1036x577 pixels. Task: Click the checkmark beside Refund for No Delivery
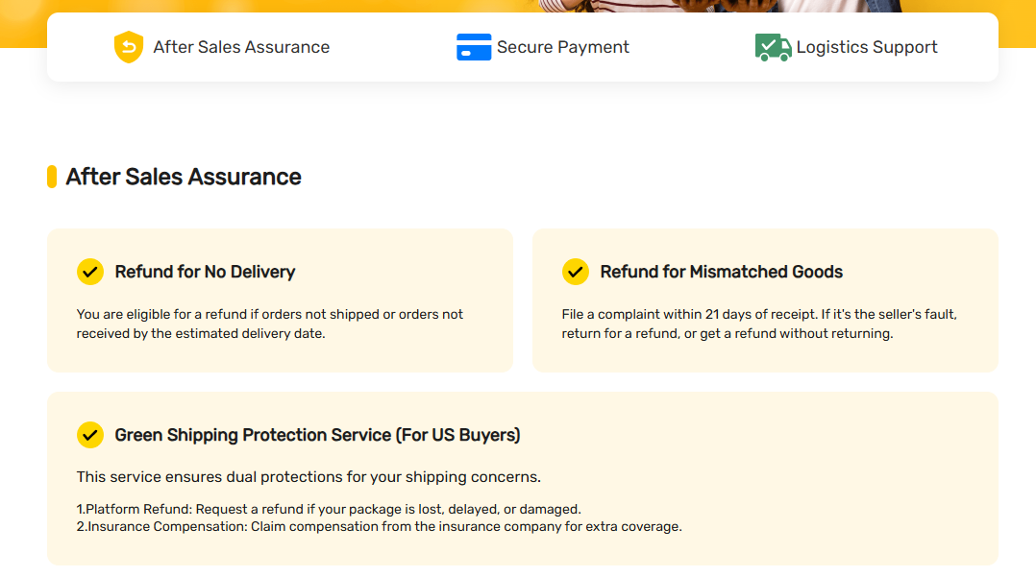[x=90, y=272]
